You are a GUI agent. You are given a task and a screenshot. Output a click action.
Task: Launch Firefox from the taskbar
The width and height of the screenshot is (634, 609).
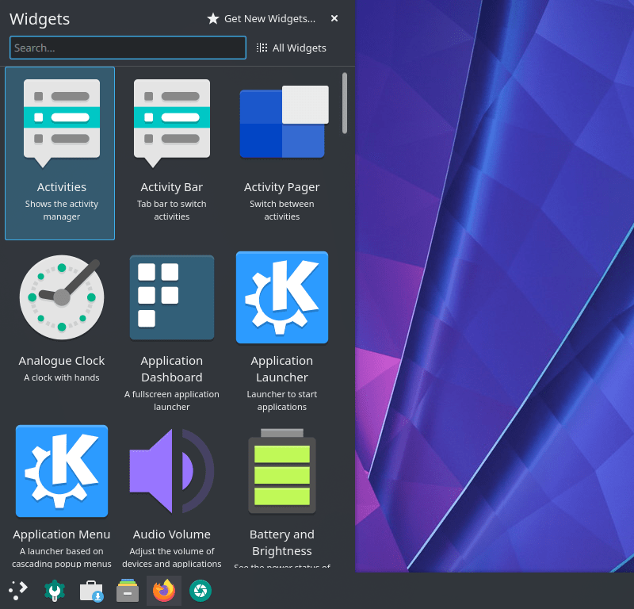(163, 591)
